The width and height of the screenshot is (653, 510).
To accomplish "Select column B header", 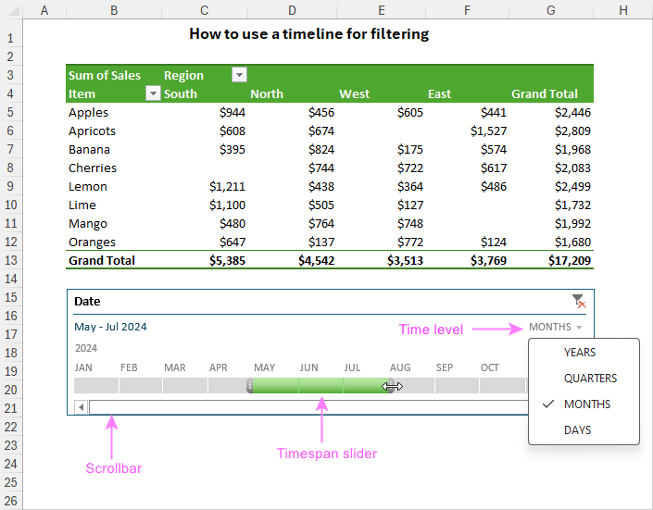I will point(114,9).
